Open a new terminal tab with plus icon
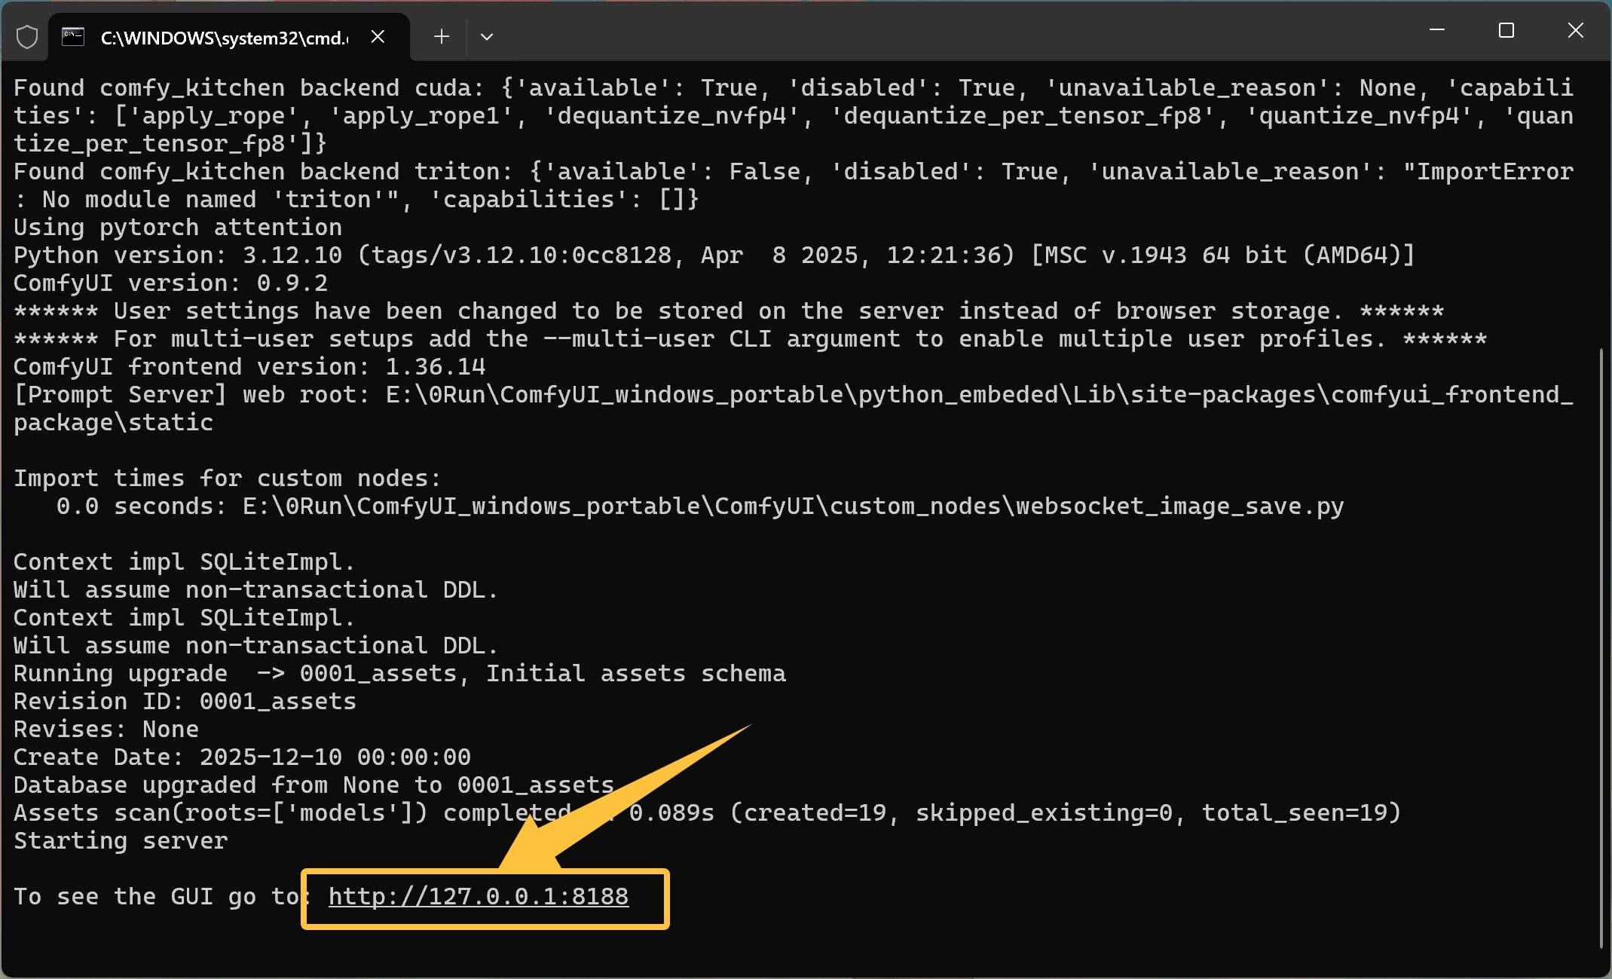This screenshot has width=1612, height=979. (x=442, y=36)
